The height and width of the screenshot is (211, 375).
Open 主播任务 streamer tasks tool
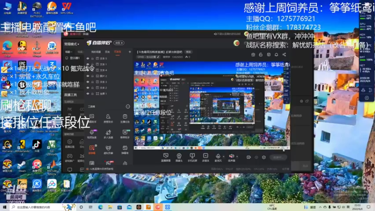pos(125,119)
